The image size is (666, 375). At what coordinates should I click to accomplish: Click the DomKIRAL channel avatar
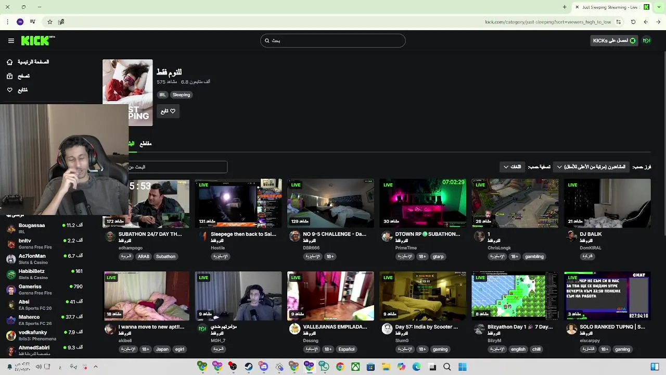tap(571, 236)
